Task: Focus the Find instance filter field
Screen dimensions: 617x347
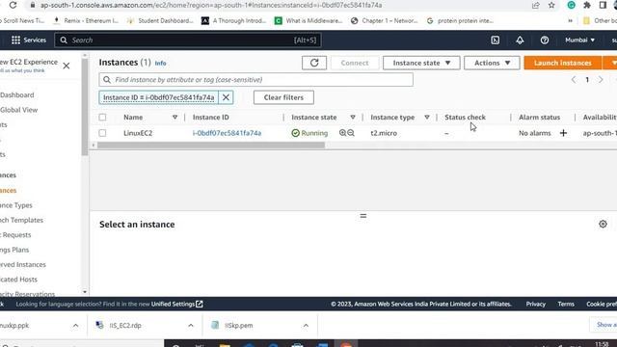Action: click(x=256, y=80)
